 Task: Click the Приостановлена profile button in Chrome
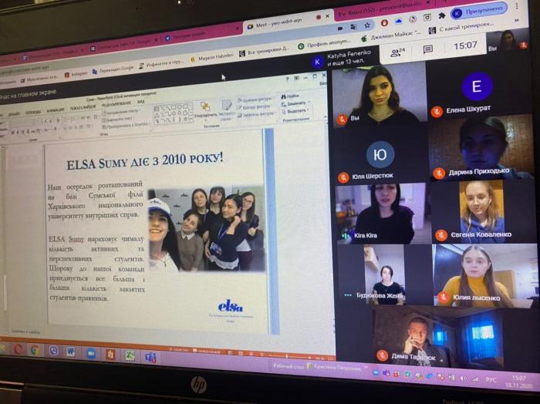click(478, 12)
